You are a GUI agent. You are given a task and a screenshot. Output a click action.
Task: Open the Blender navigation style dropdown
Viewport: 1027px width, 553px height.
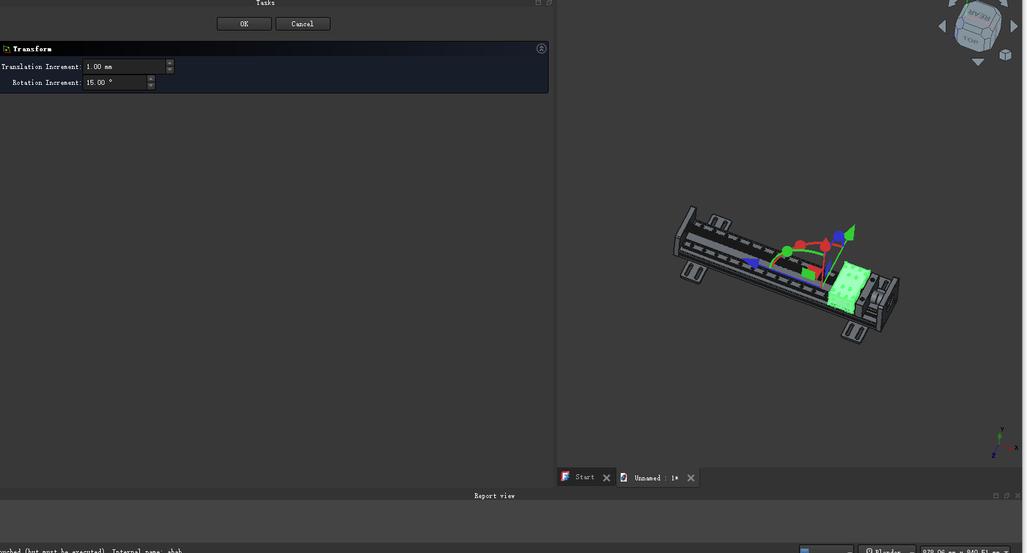pyautogui.click(x=886, y=549)
